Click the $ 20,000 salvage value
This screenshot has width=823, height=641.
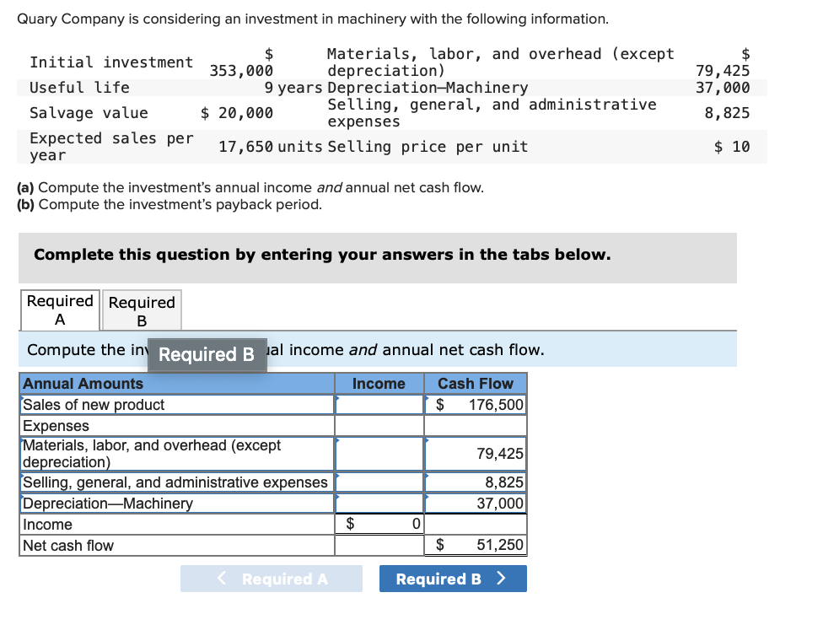pos(237,113)
